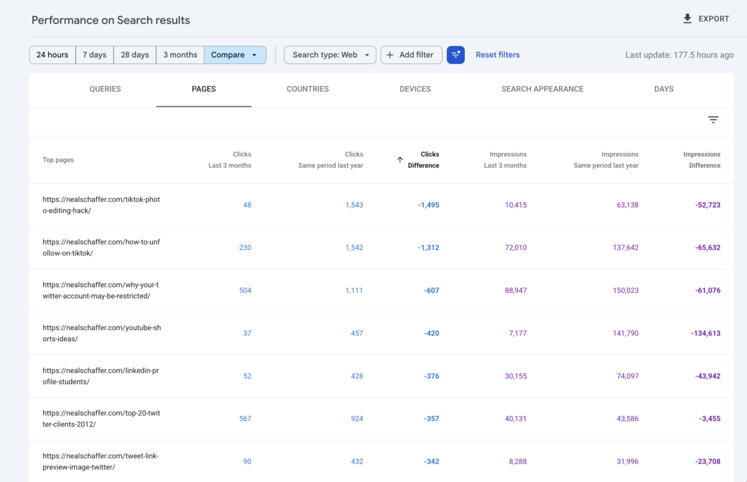Click the Reset filters link
This screenshot has width=747, height=482.
[x=497, y=55]
